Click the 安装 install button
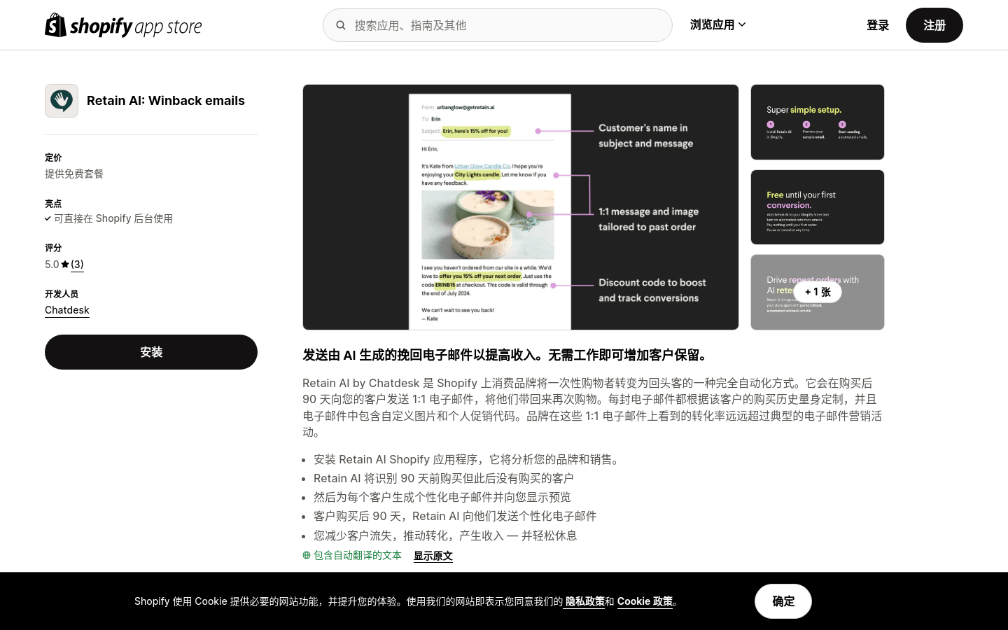 click(151, 352)
